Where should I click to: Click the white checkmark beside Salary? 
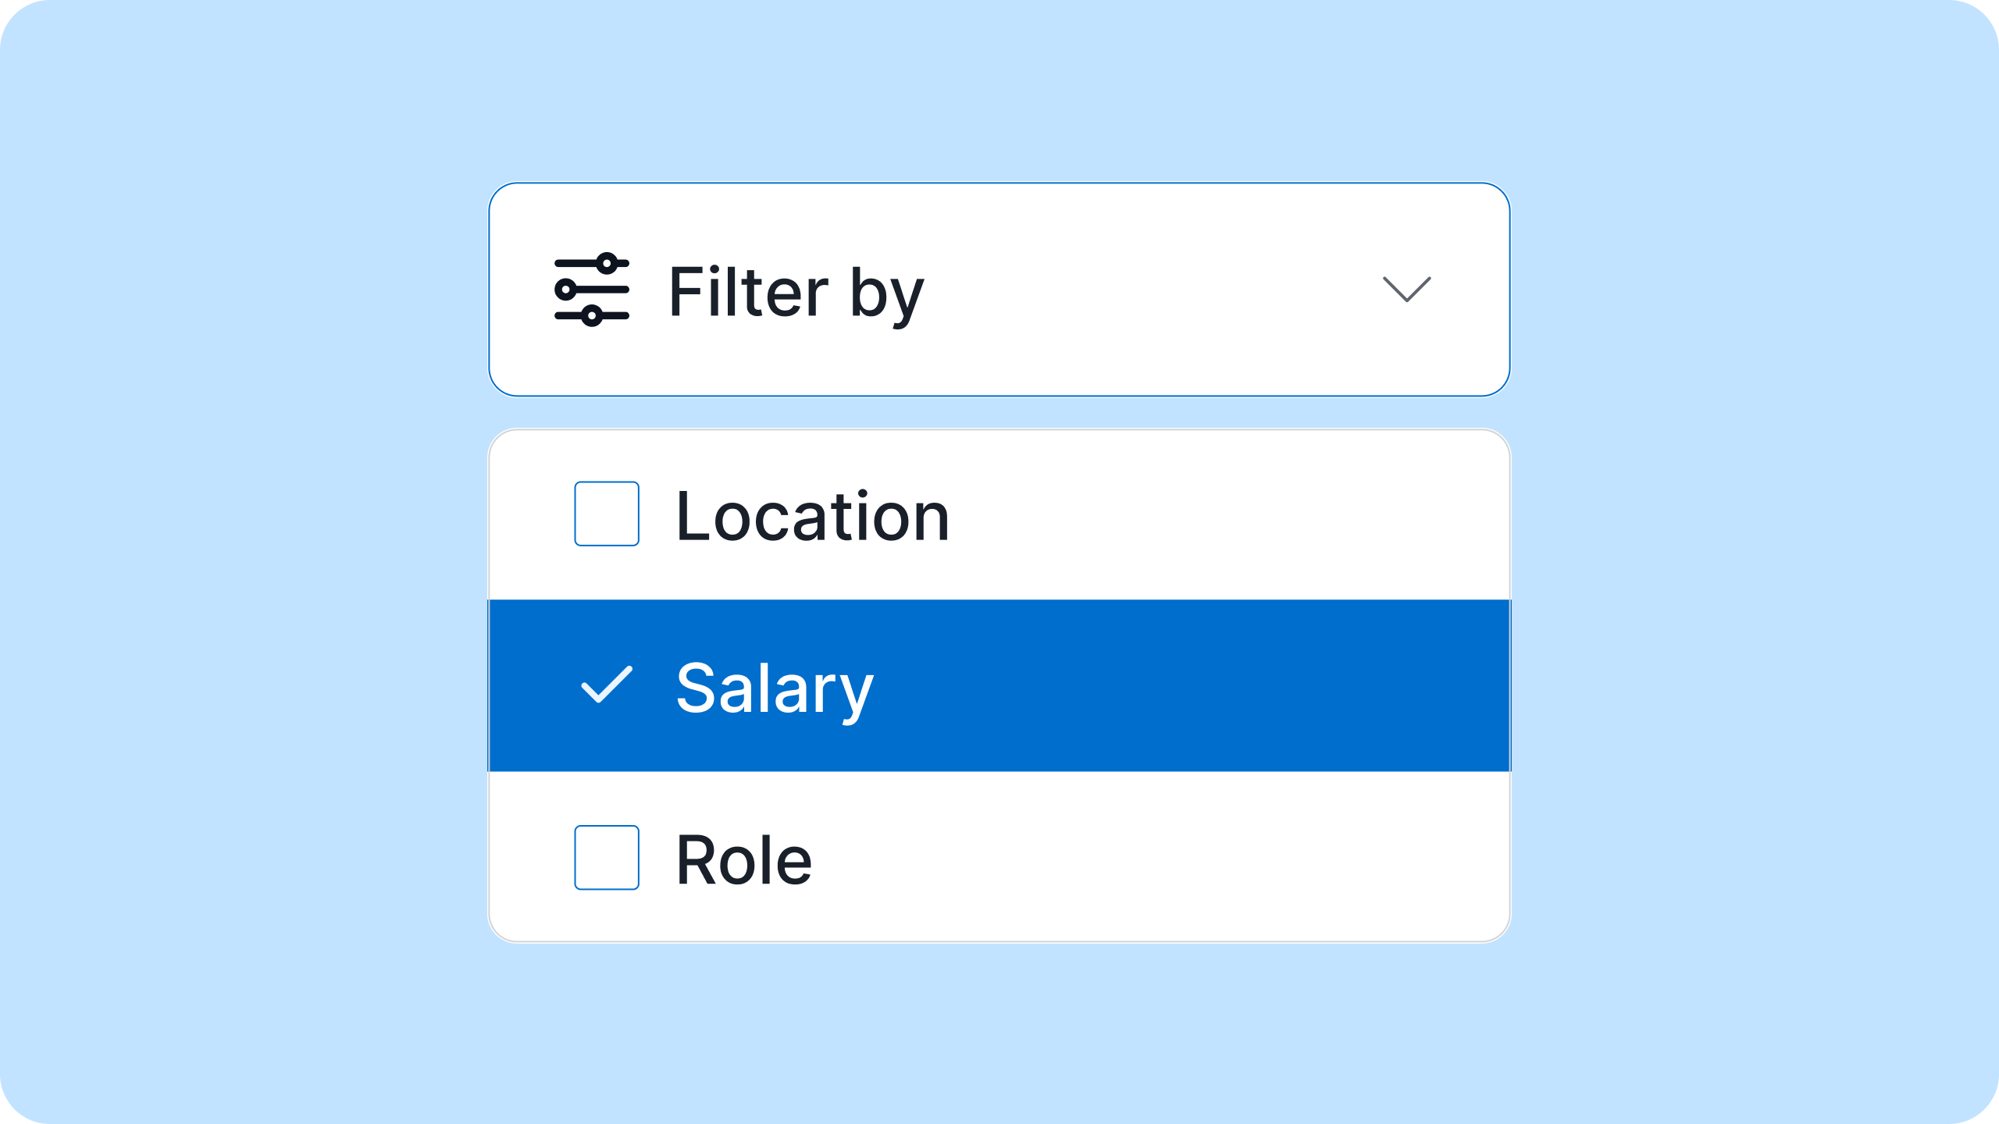coord(607,685)
